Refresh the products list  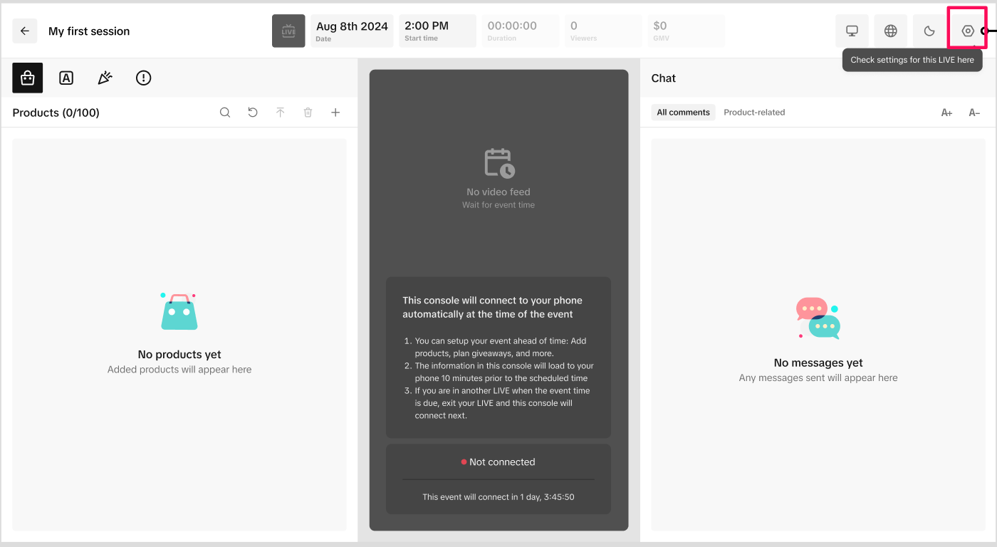(253, 113)
